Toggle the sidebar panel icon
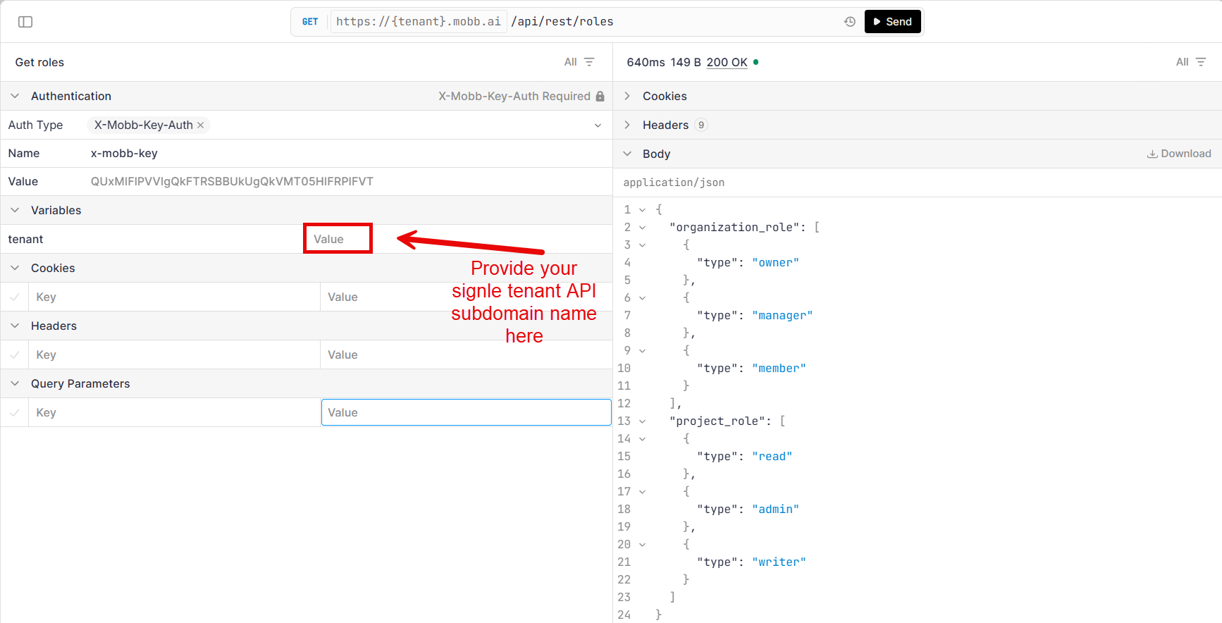Viewport: 1222px width, 623px height. coord(25,22)
